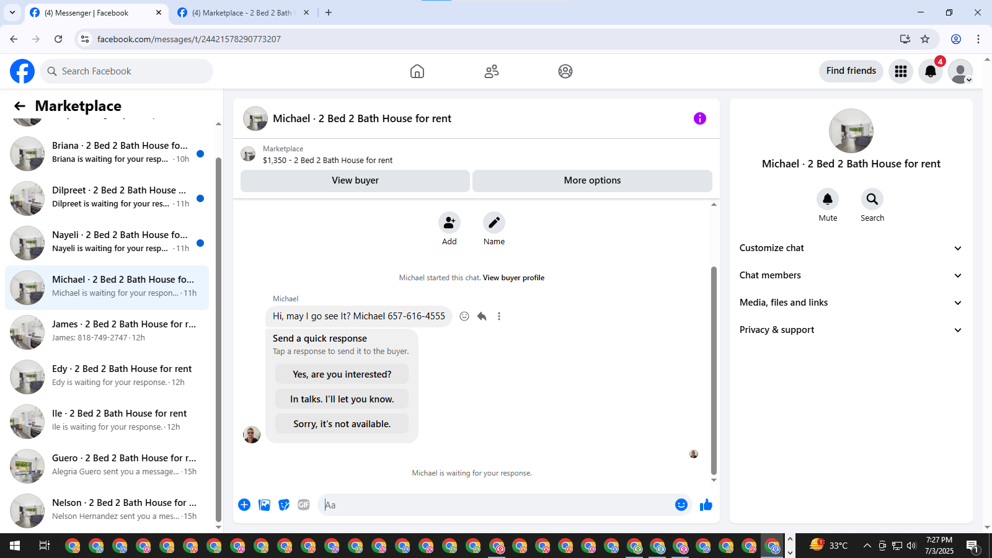Open the Facebook apps grid menu
Screen dimensions: 992x558
(x=901, y=71)
